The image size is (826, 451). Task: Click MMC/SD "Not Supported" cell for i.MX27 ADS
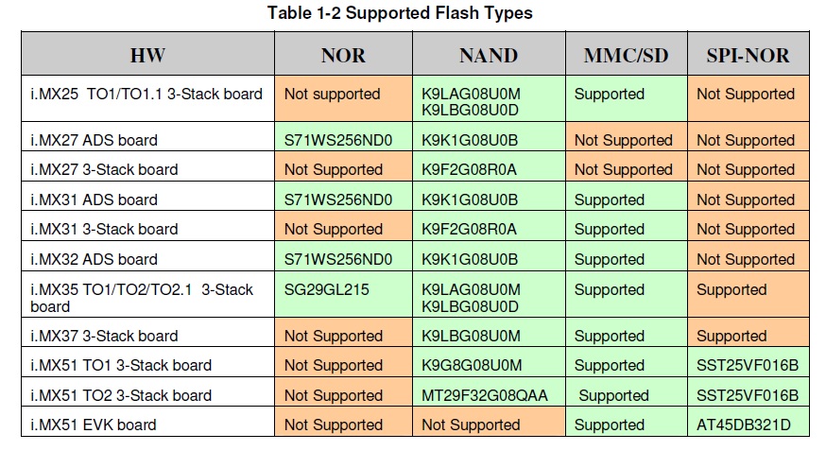point(624,140)
